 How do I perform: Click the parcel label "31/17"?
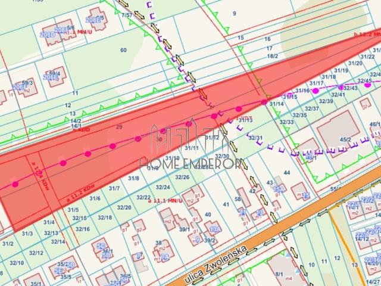pyautogui.click(x=316, y=83)
